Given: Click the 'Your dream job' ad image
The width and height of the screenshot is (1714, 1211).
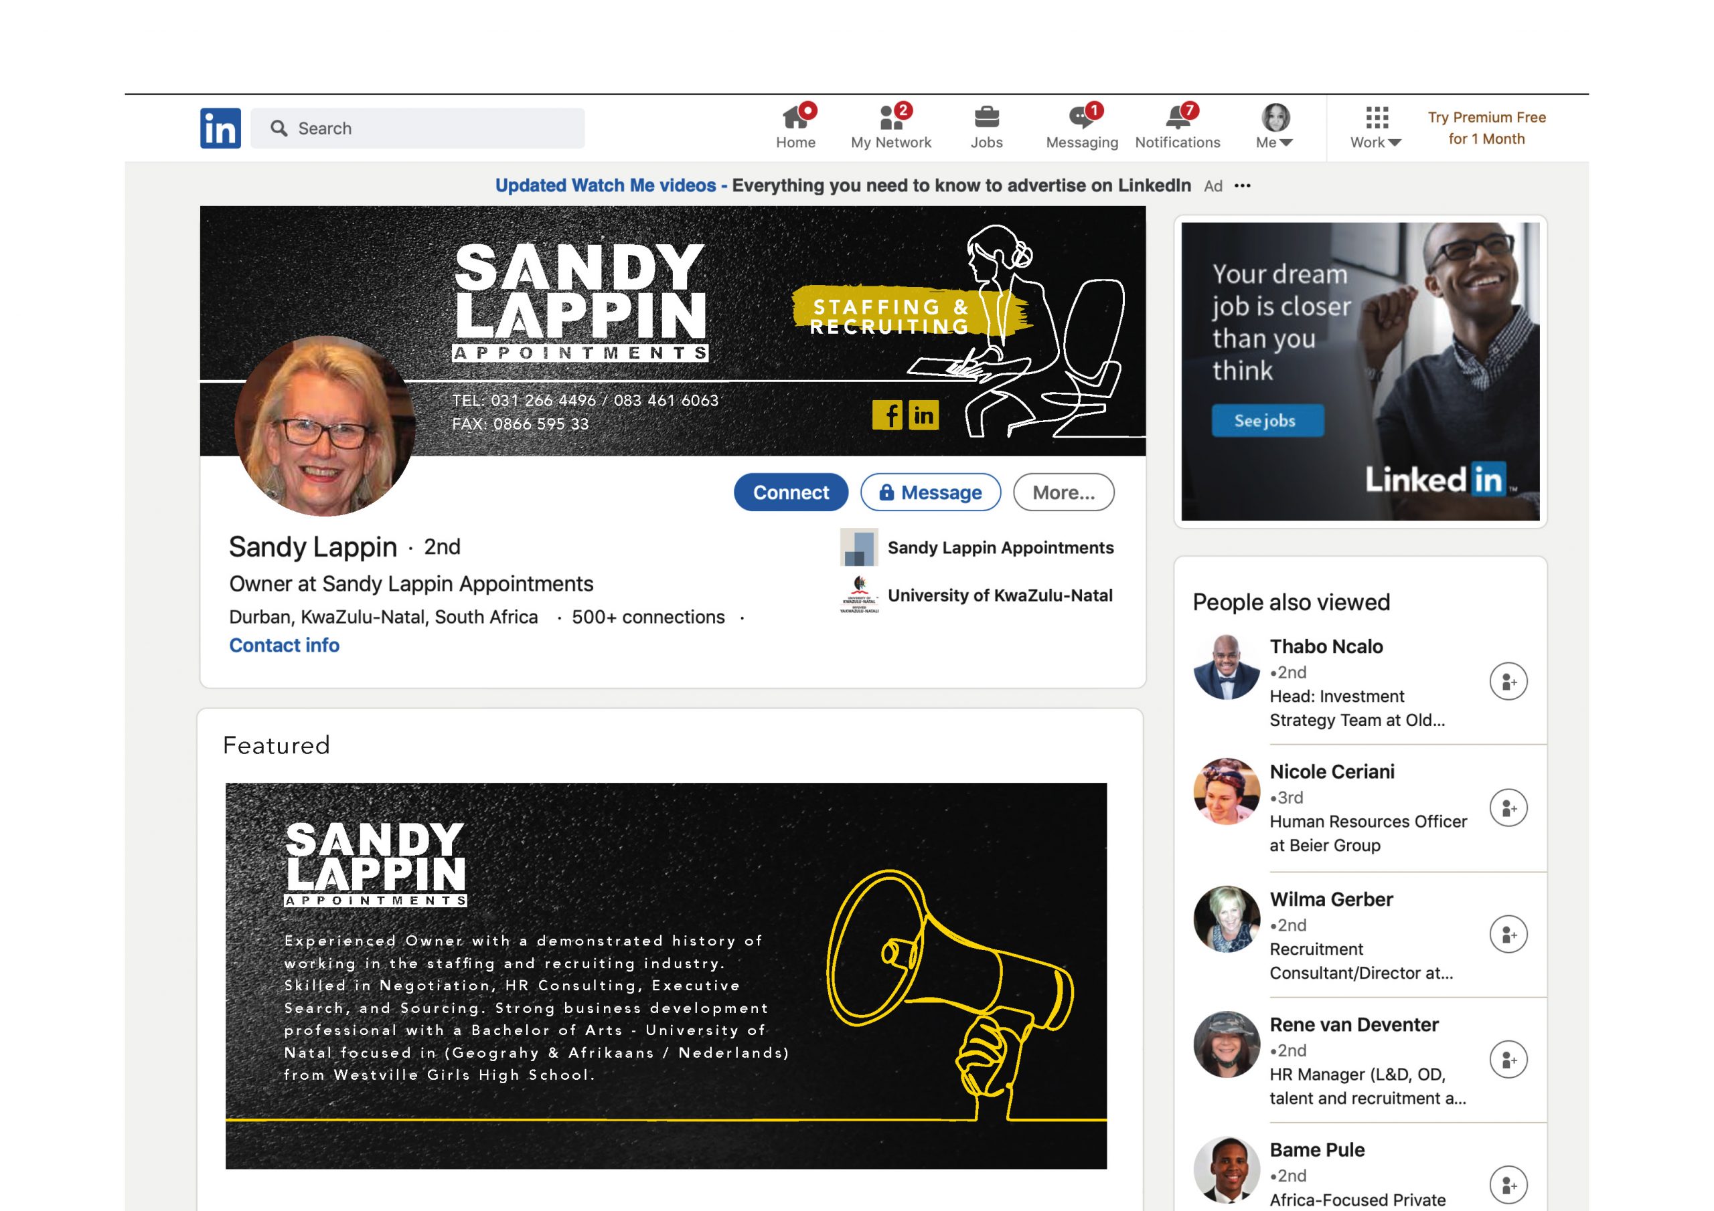Looking at the screenshot, I should click(1360, 371).
